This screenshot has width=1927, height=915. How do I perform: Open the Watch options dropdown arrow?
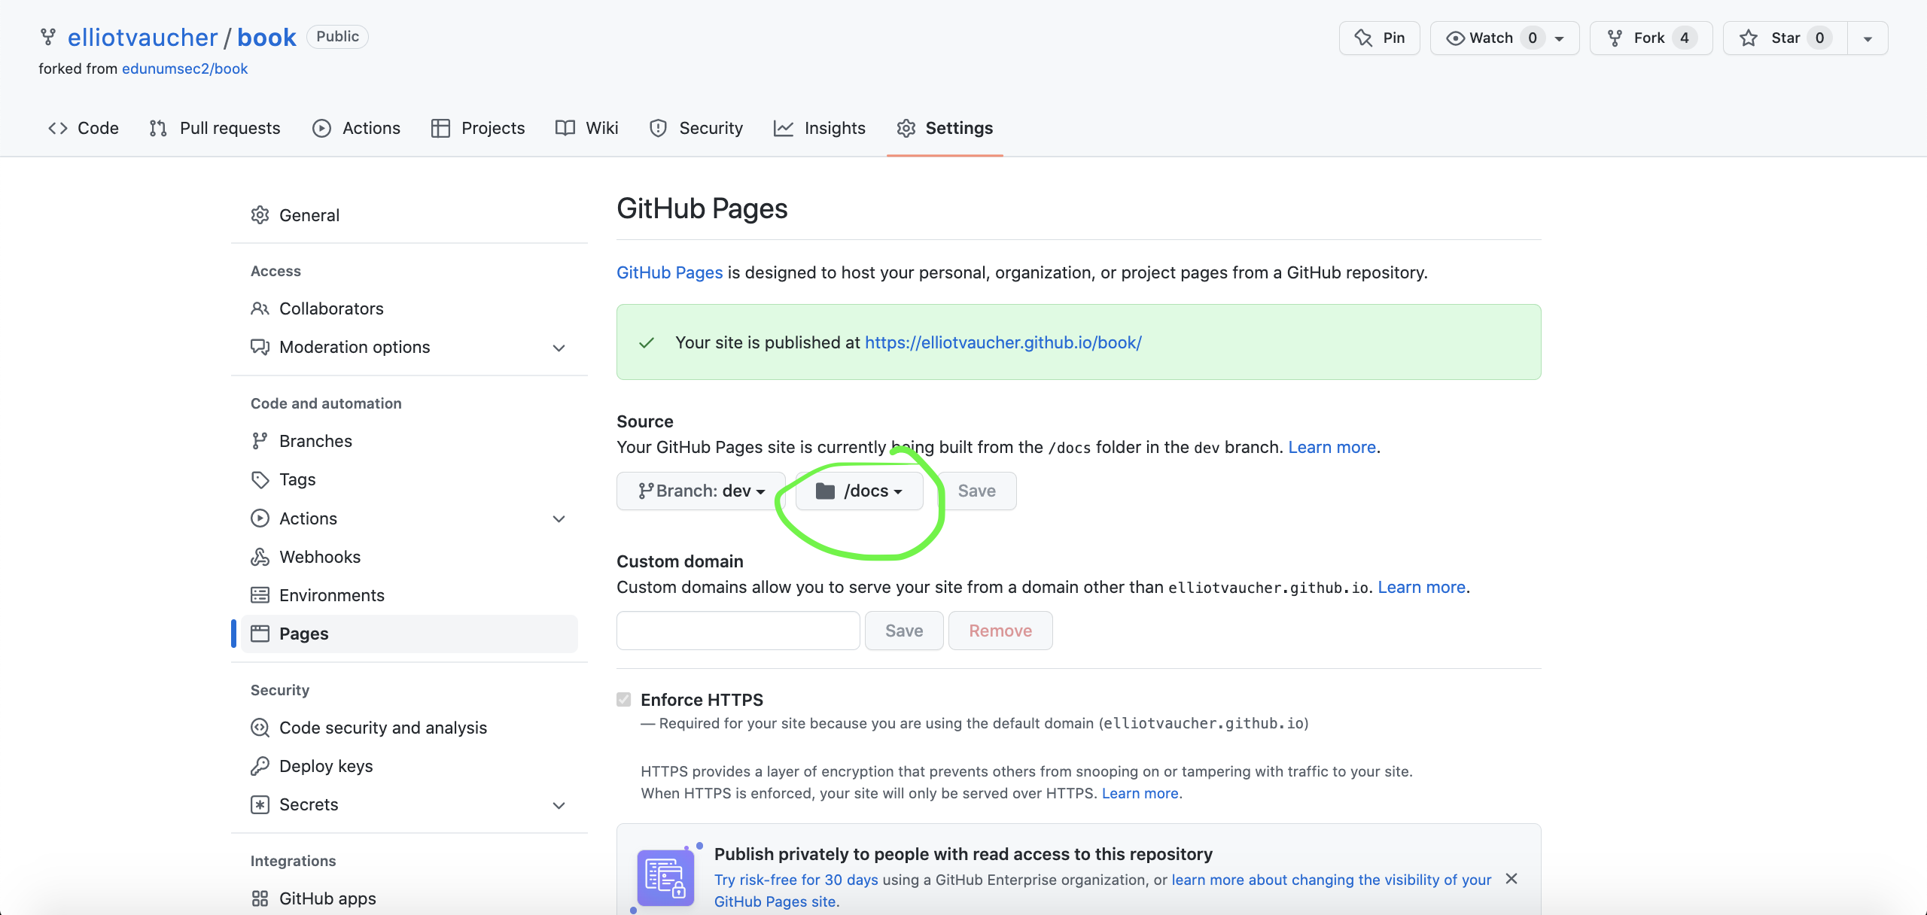click(1560, 38)
